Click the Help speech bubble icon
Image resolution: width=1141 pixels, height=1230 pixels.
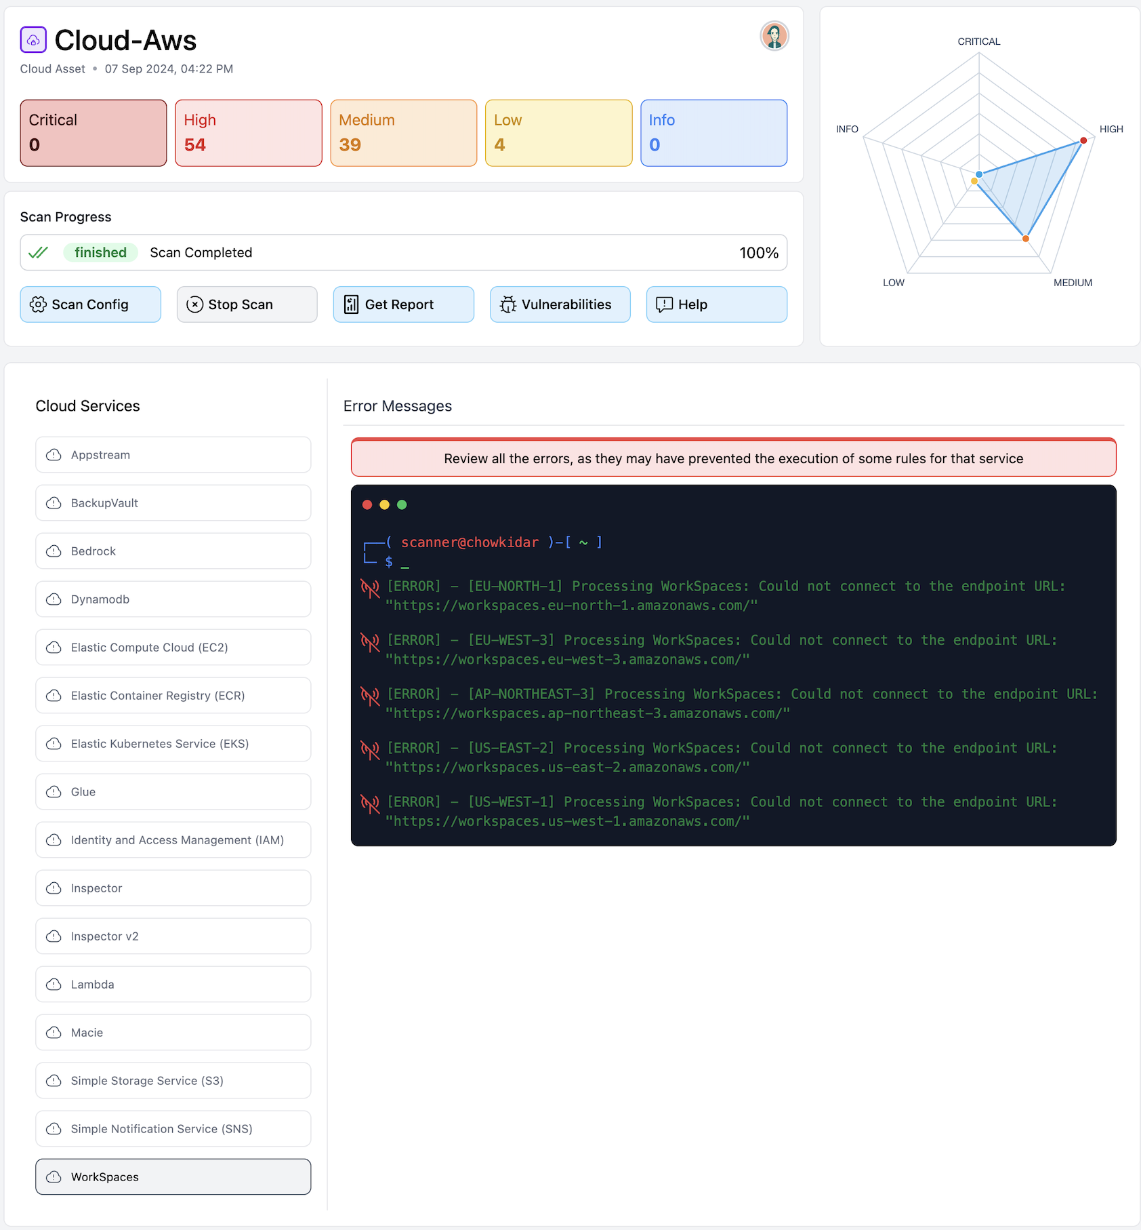point(664,304)
